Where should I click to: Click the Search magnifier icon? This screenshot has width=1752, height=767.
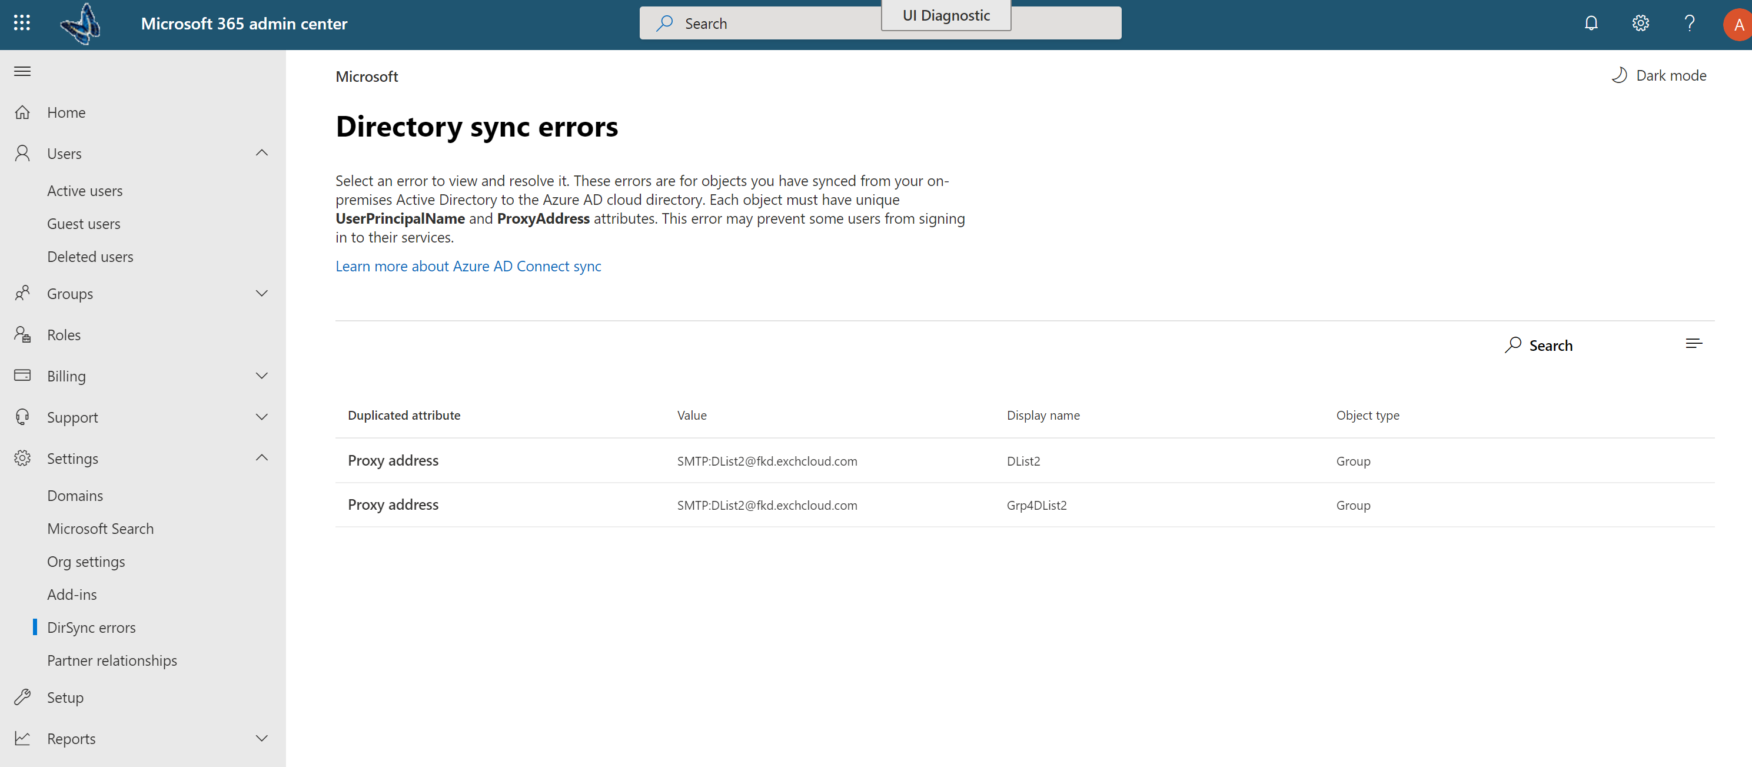coord(1511,344)
